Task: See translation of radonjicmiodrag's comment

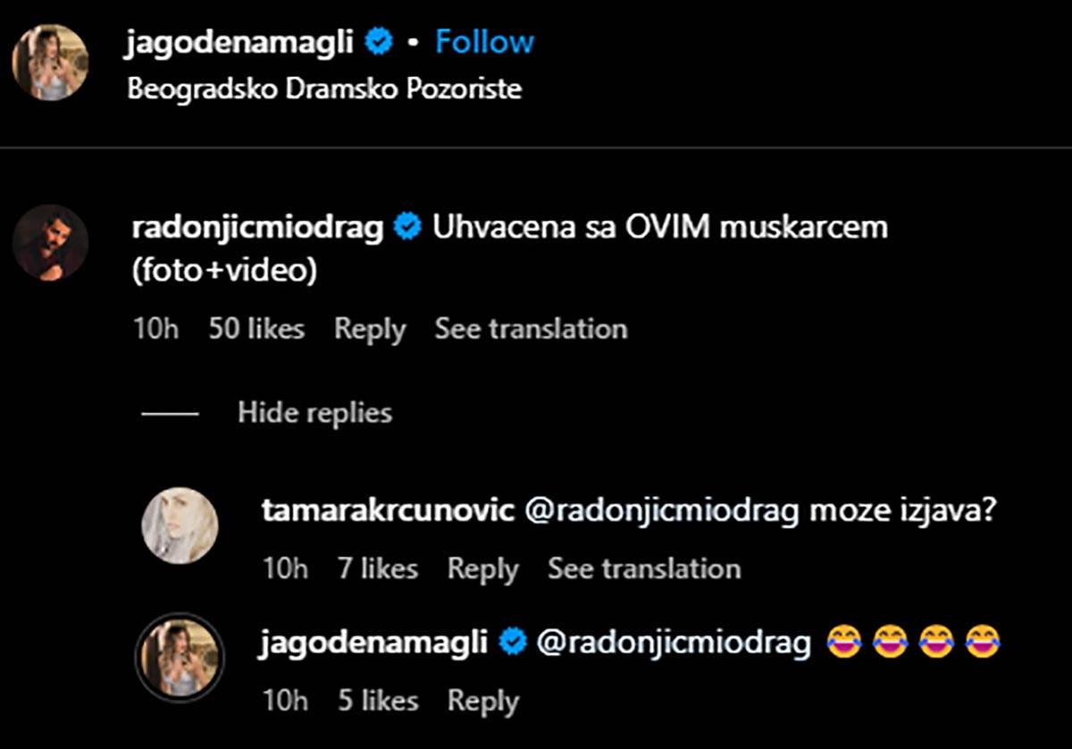Action: click(531, 329)
